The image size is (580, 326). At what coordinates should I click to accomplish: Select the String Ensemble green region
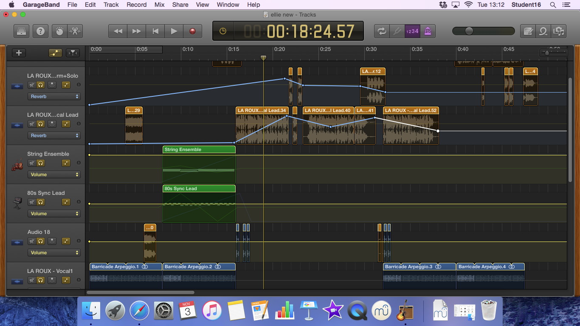[199, 165]
